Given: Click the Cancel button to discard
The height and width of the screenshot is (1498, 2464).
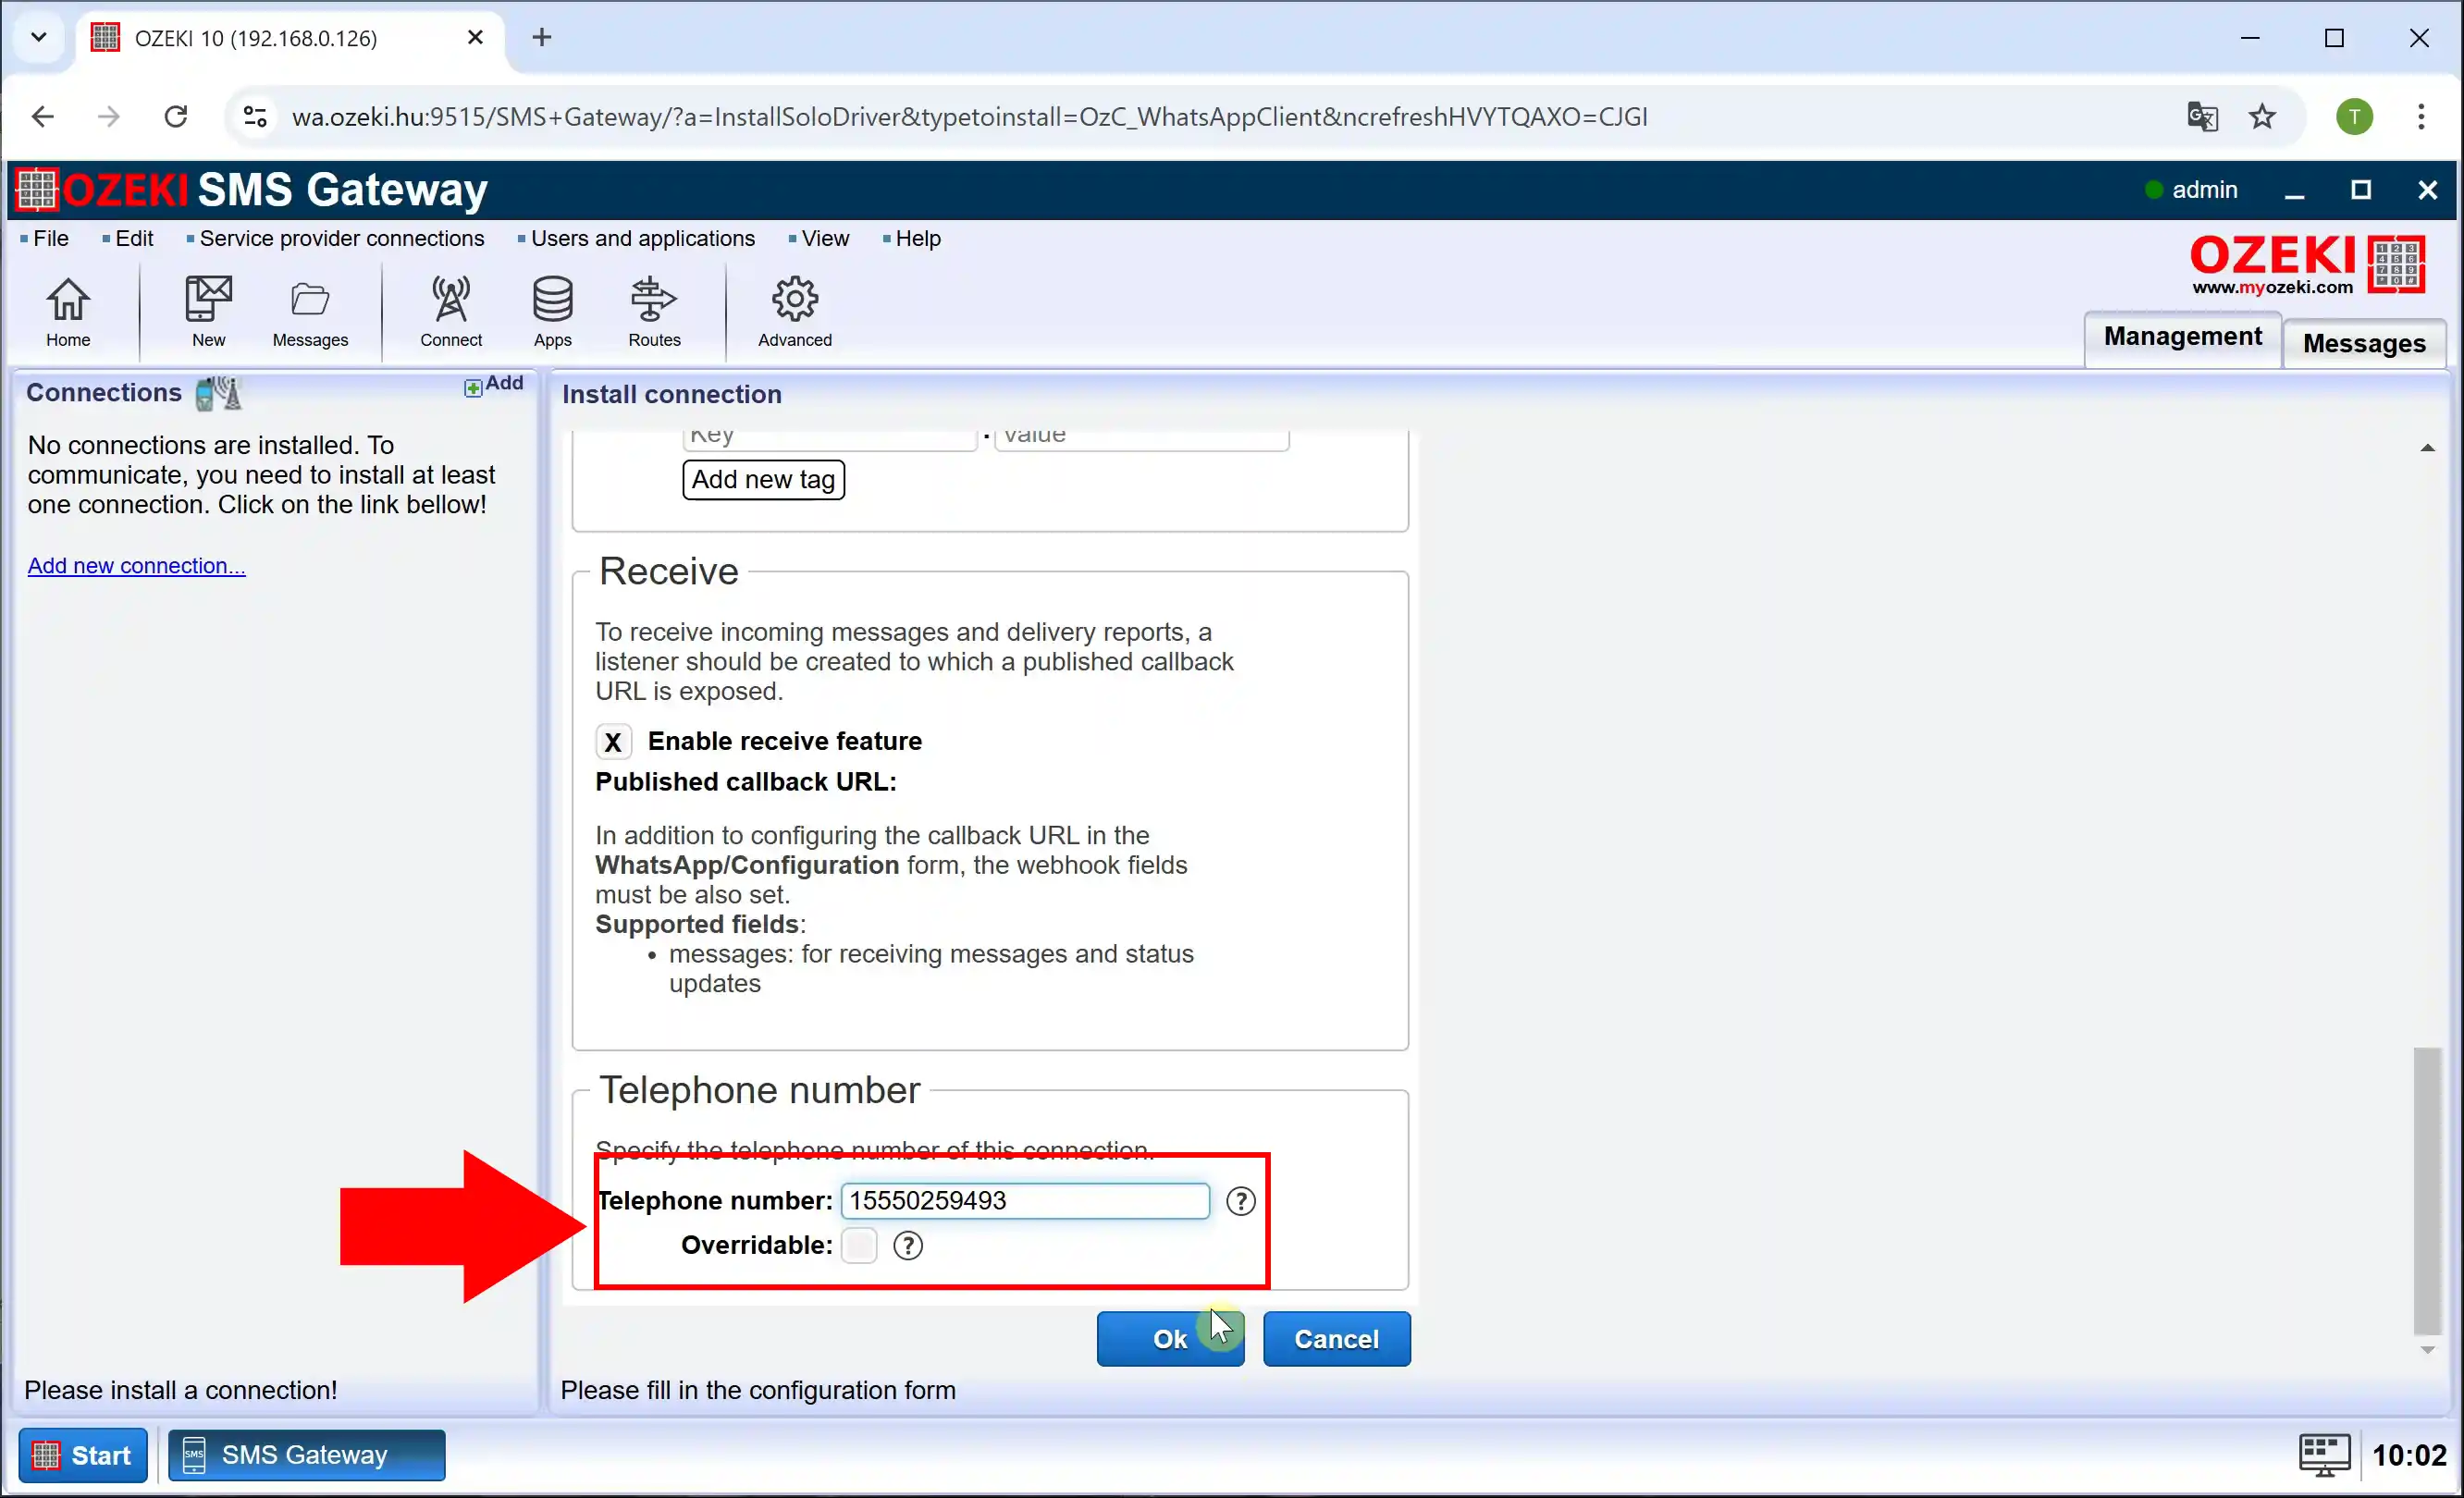Looking at the screenshot, I should 1336,1338.
